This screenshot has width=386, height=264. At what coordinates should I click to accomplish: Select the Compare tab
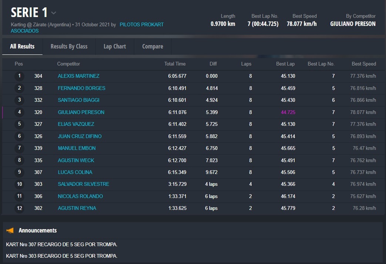[x=152, y=46]
